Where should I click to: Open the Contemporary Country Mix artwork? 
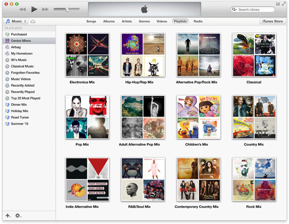tap(199, 179)
